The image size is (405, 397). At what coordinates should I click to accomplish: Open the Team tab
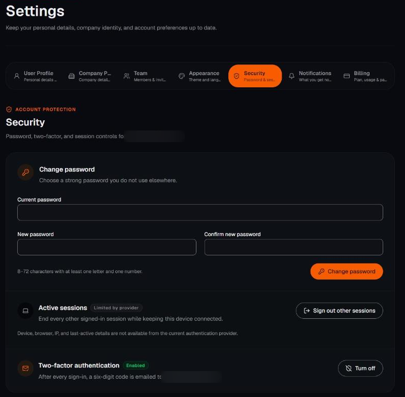click(145, 76)
